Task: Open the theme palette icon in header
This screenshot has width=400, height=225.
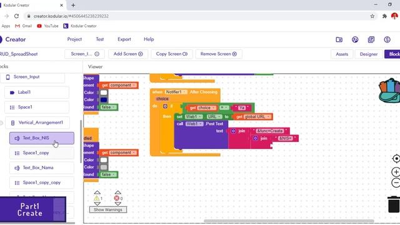Action: click(x=355, y=39)
